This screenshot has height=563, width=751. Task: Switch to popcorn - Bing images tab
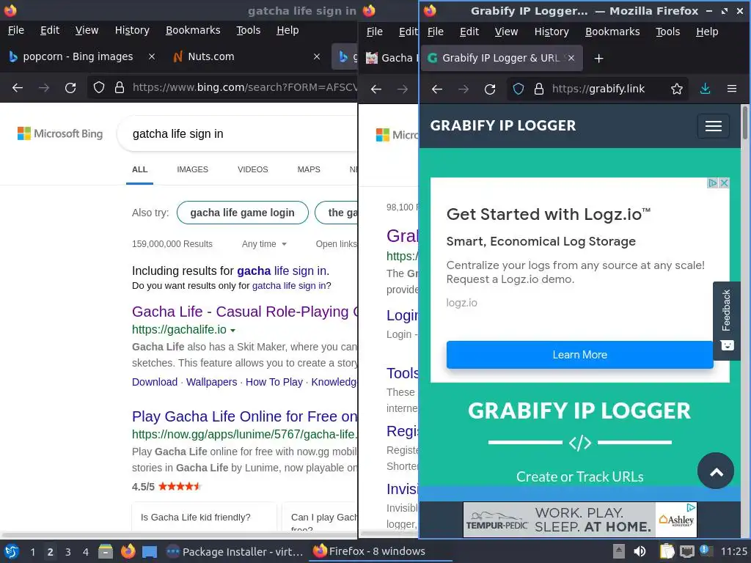point(78,56)
